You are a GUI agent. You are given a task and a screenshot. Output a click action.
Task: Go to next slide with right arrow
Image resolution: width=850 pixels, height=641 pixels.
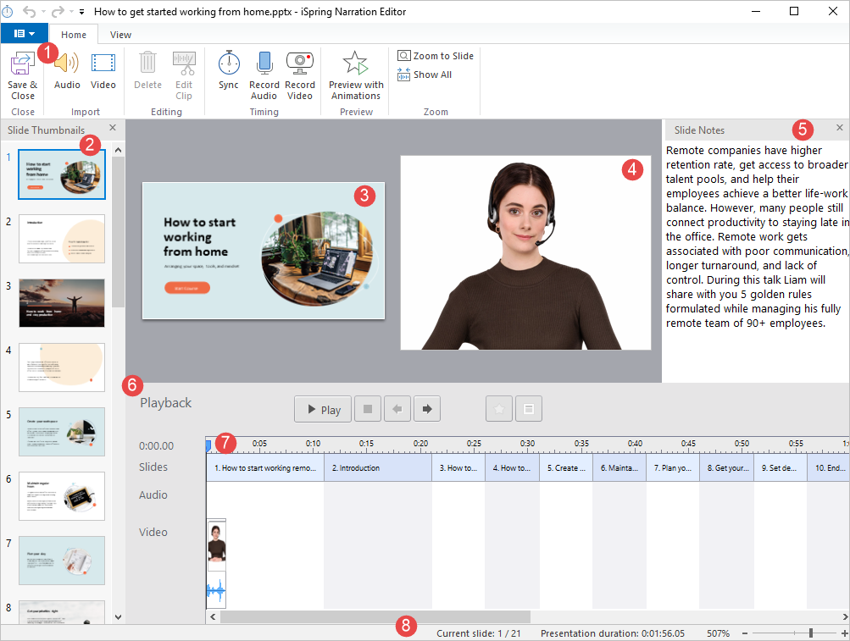coord(426,410)
